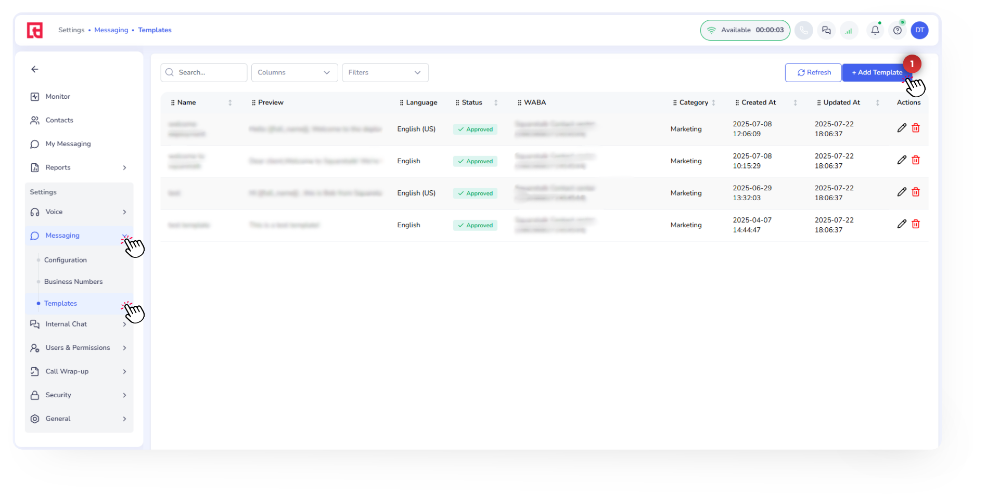Delete the last template via trash icon
This screenshot has width=999, height=494.
coord(916,224)
